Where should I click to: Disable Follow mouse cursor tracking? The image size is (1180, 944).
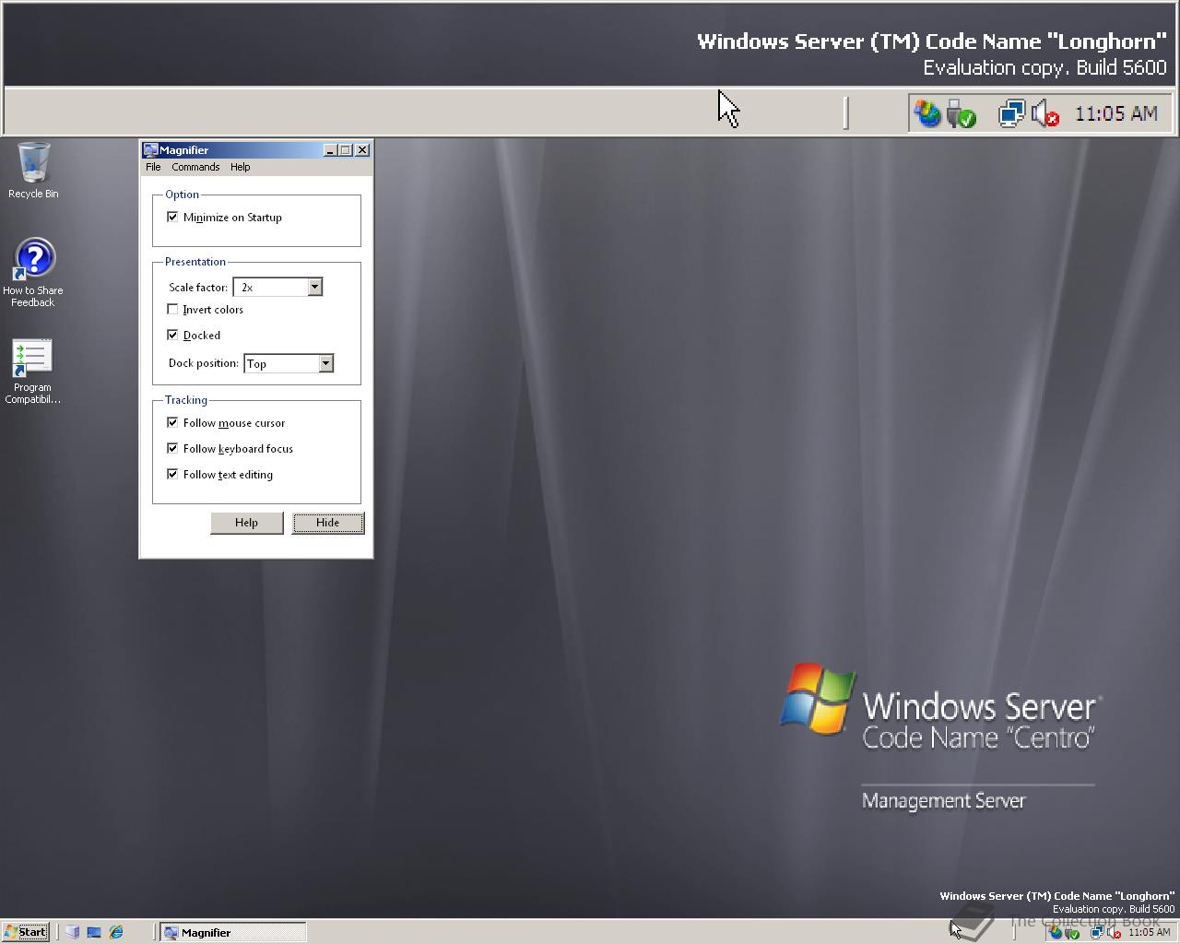tap(172, 422)
